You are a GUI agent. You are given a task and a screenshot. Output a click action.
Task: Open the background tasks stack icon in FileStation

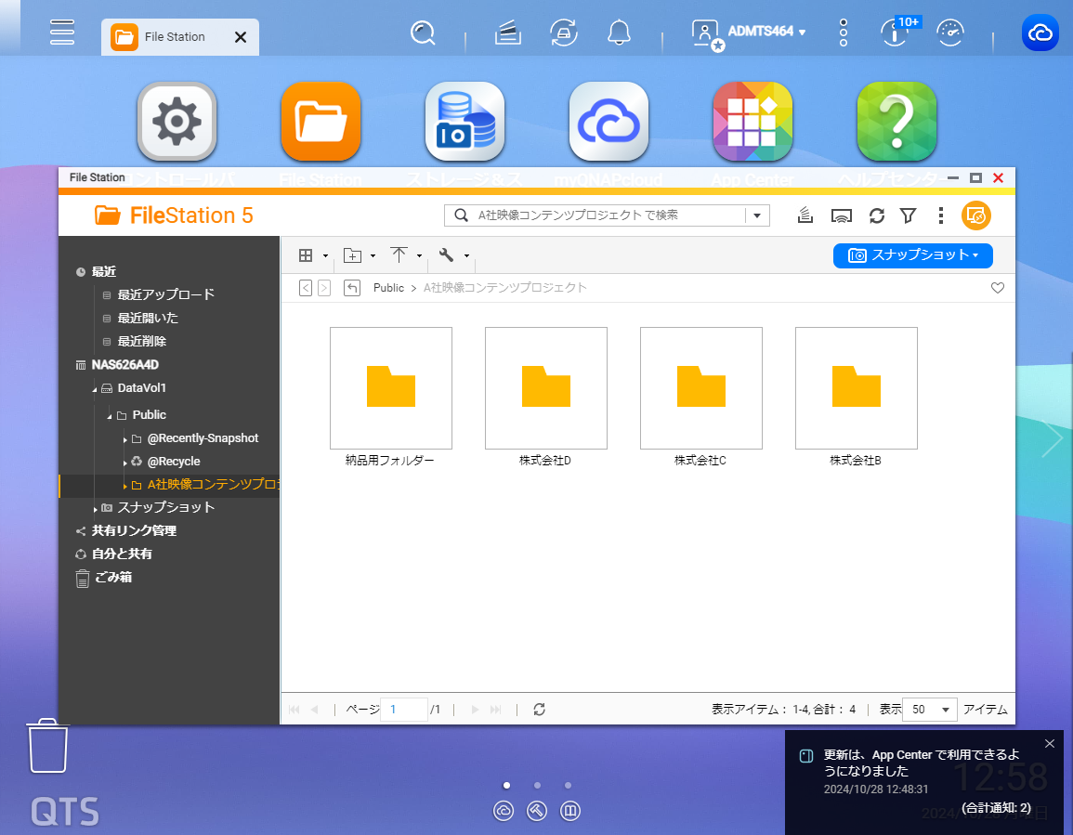click(x=805, y=215)
